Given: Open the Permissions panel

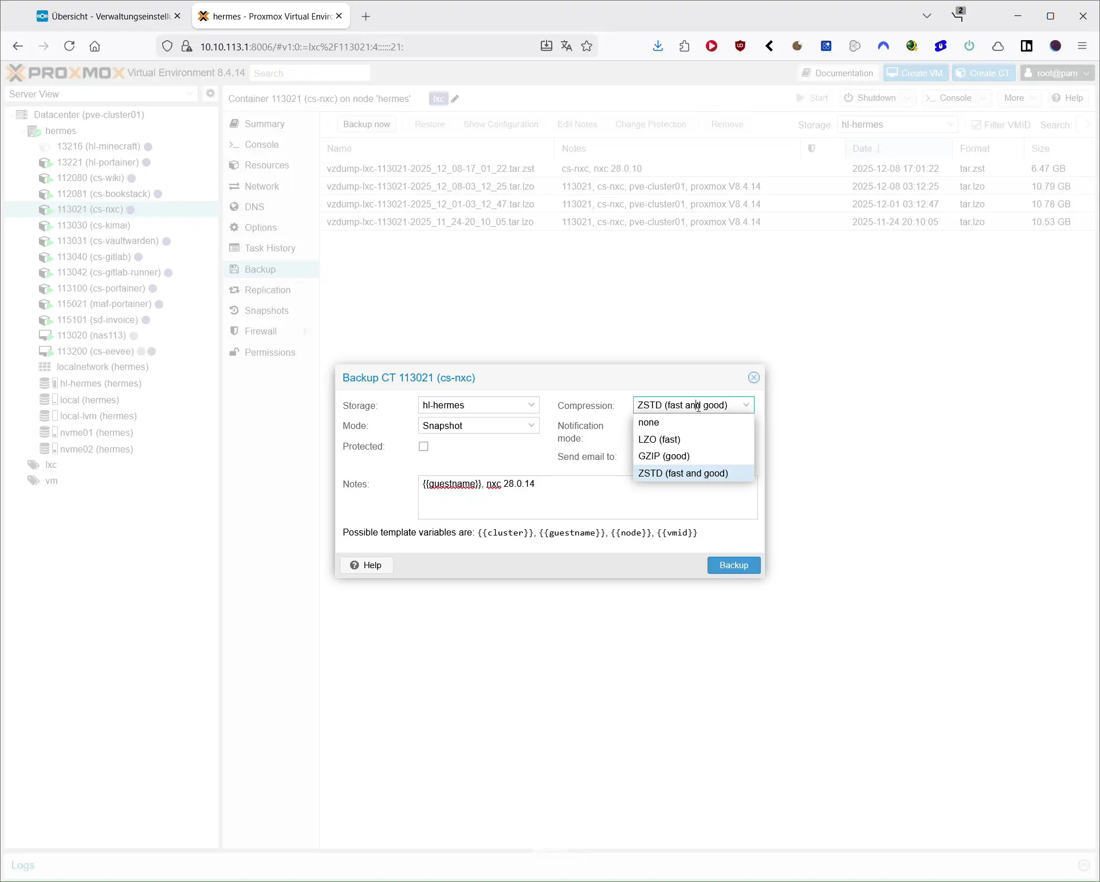Looking at the screenshot, I should click(270, 352).
